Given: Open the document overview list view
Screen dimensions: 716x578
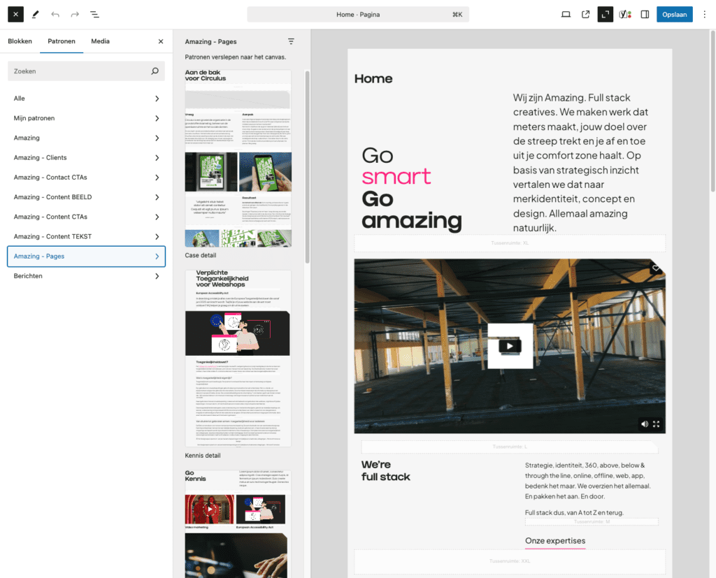Looking at the screenshot, I should click(x=94, y=14).
